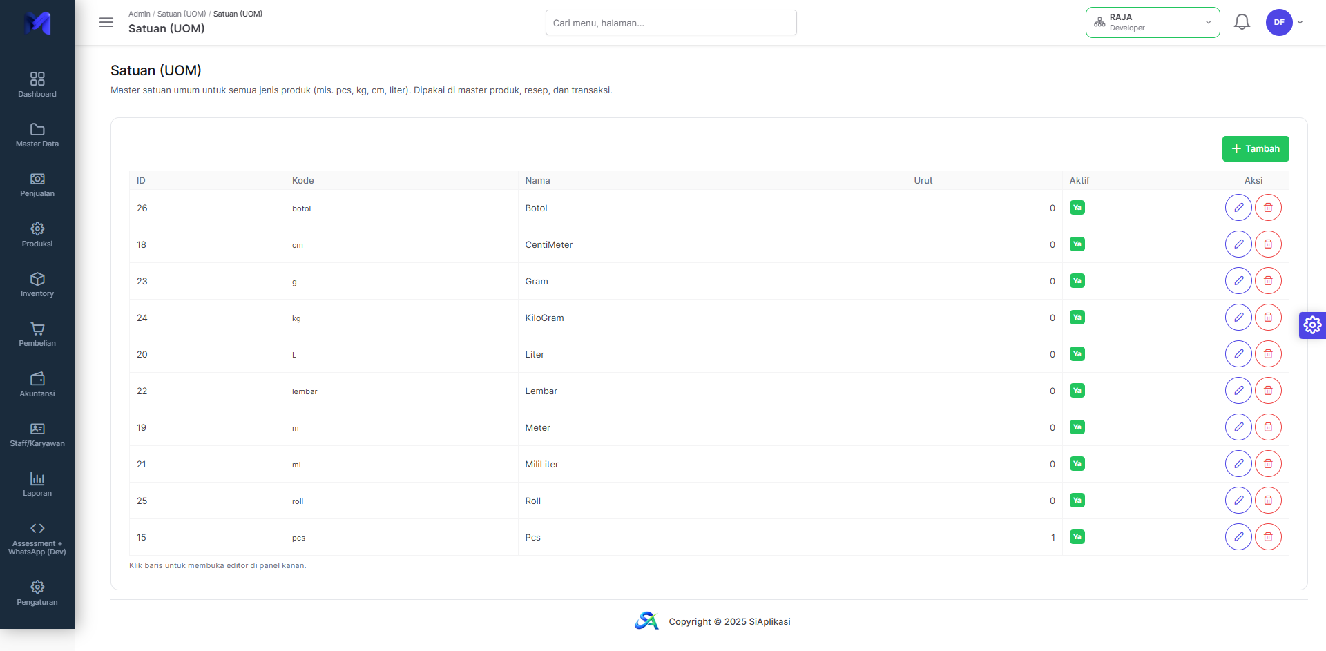
Task: Click the hamburger menu toggle icon
Action: tap(106, 22)
